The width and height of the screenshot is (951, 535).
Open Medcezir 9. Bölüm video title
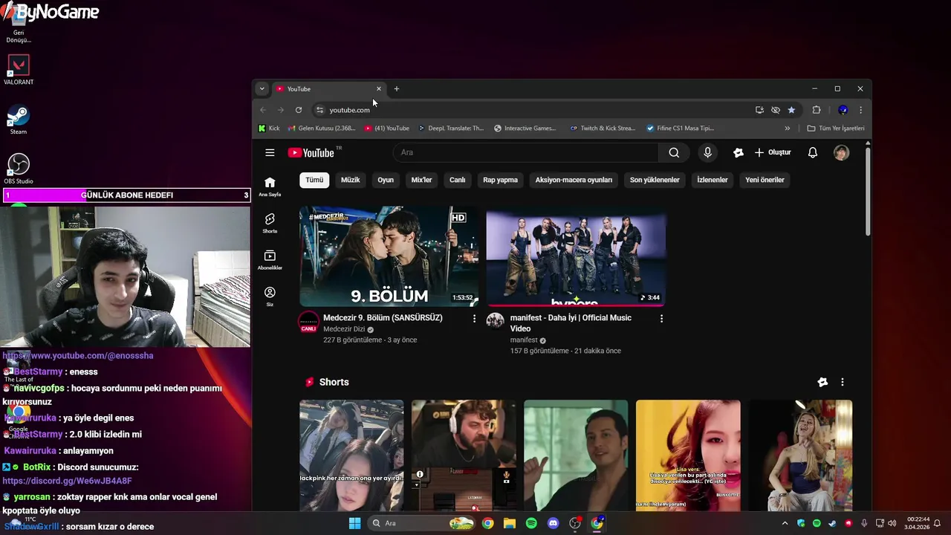point(383,317)
